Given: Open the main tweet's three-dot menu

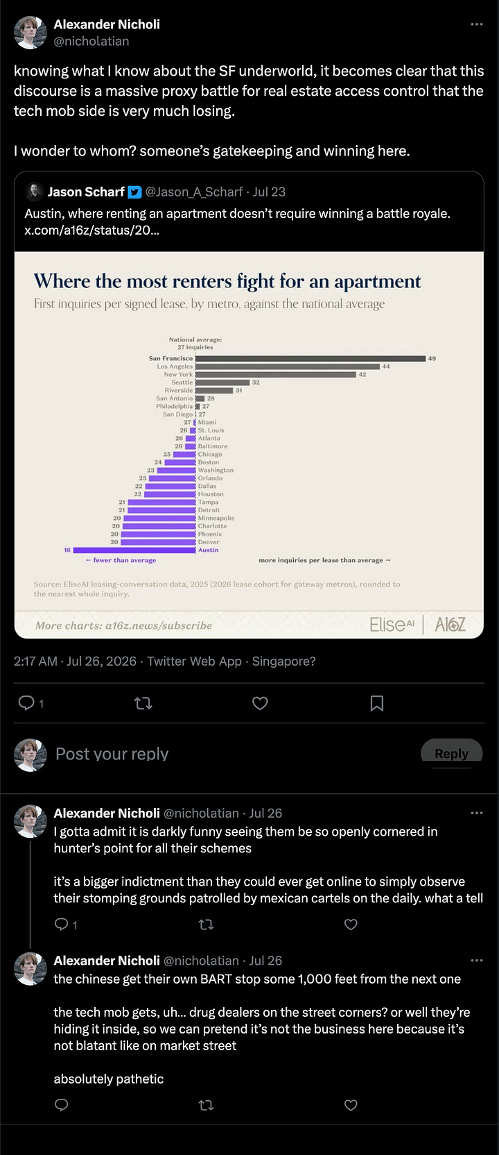Looking at the screenshot, I should (476, 24).
